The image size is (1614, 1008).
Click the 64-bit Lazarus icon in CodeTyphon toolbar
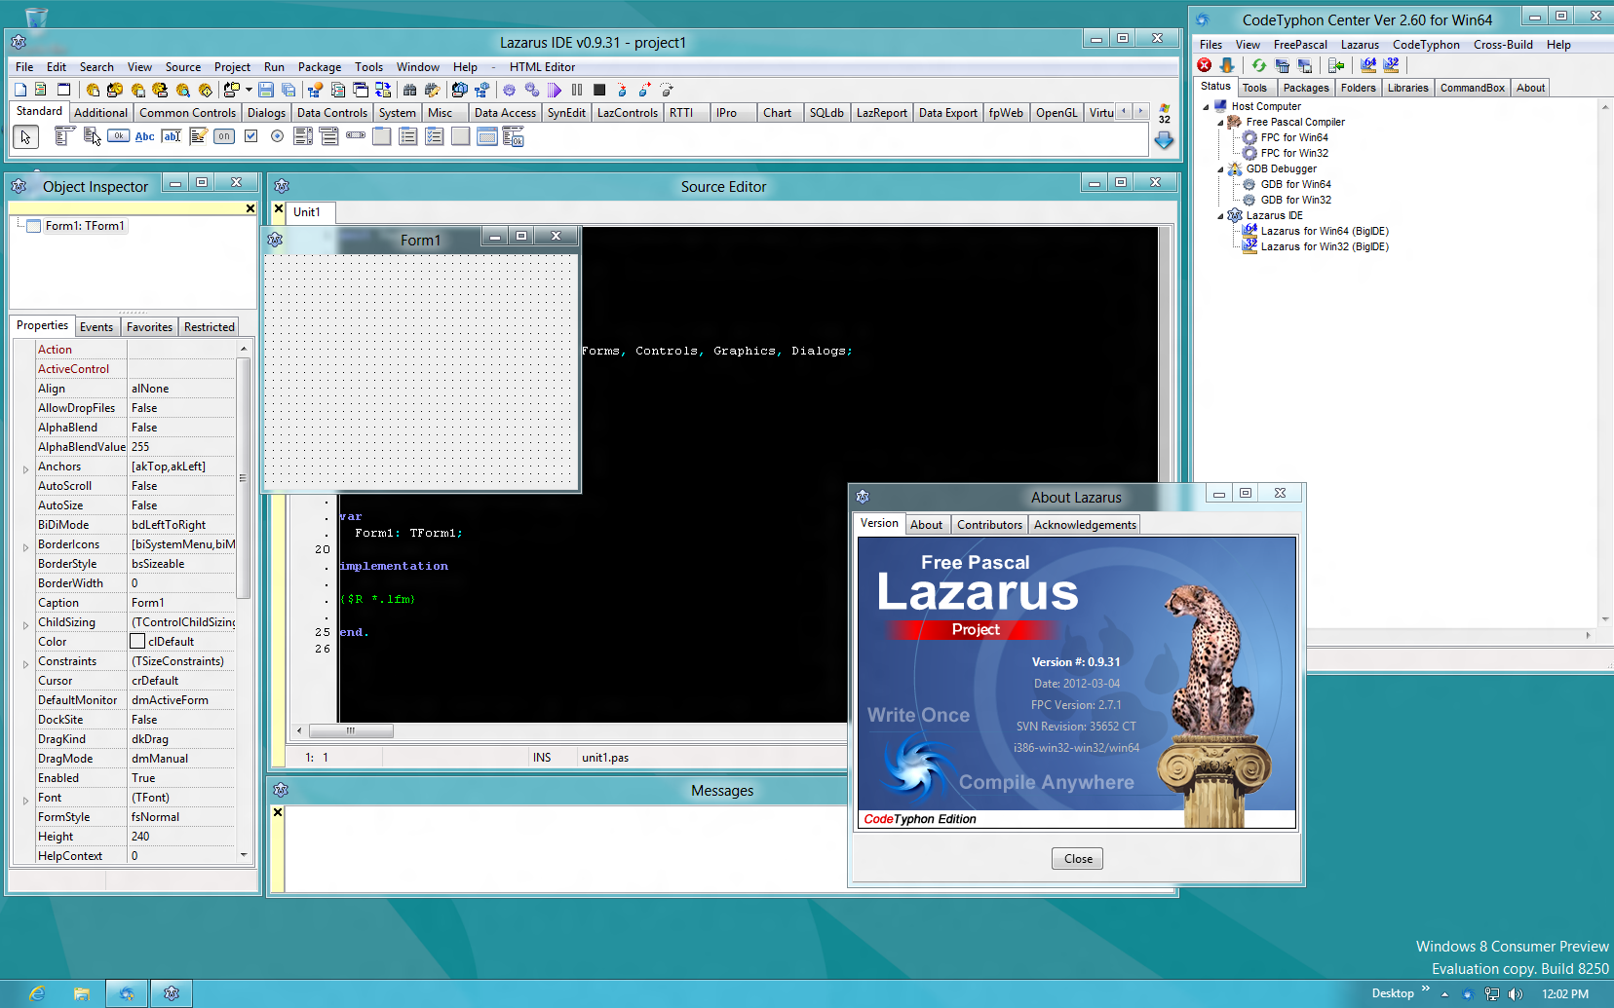[x=1368, y=65]
